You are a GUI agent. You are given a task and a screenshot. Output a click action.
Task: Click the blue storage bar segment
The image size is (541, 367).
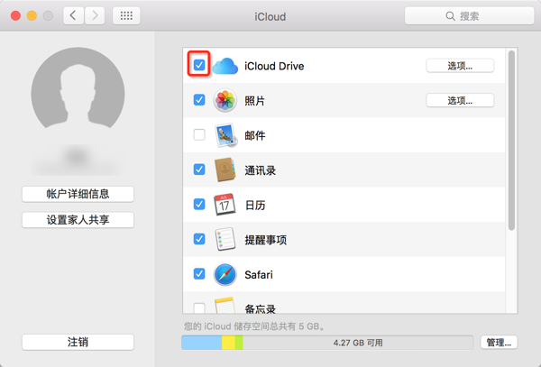[202, 343]
